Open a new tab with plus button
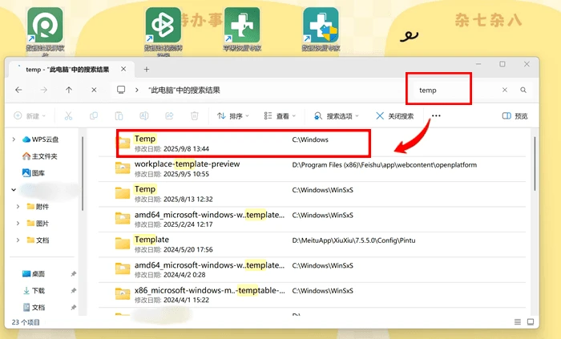 coord(147,70)
